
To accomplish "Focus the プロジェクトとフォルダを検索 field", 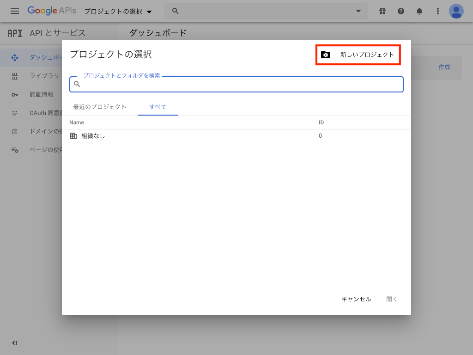I will pos(240,85).
